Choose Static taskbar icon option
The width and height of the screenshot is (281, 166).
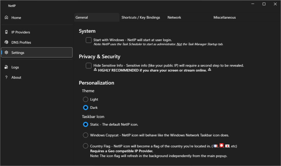(85, 124)
